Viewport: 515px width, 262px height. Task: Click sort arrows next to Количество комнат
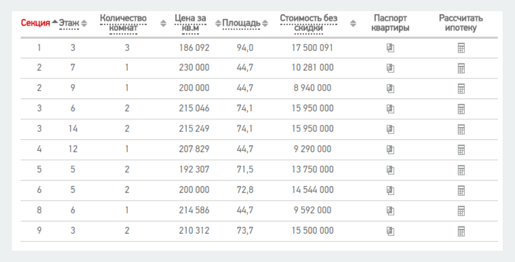pyautogui.click(x=163, y=23)
